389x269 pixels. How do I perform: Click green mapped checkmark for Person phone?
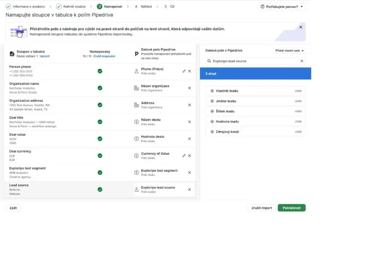point(100,71)
